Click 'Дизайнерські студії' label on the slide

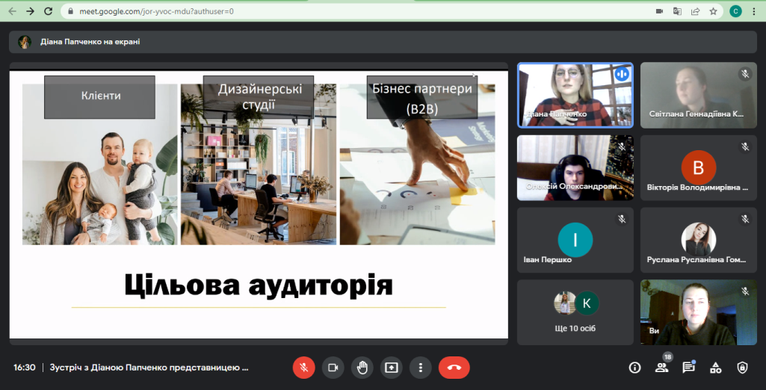coord(259,96)
